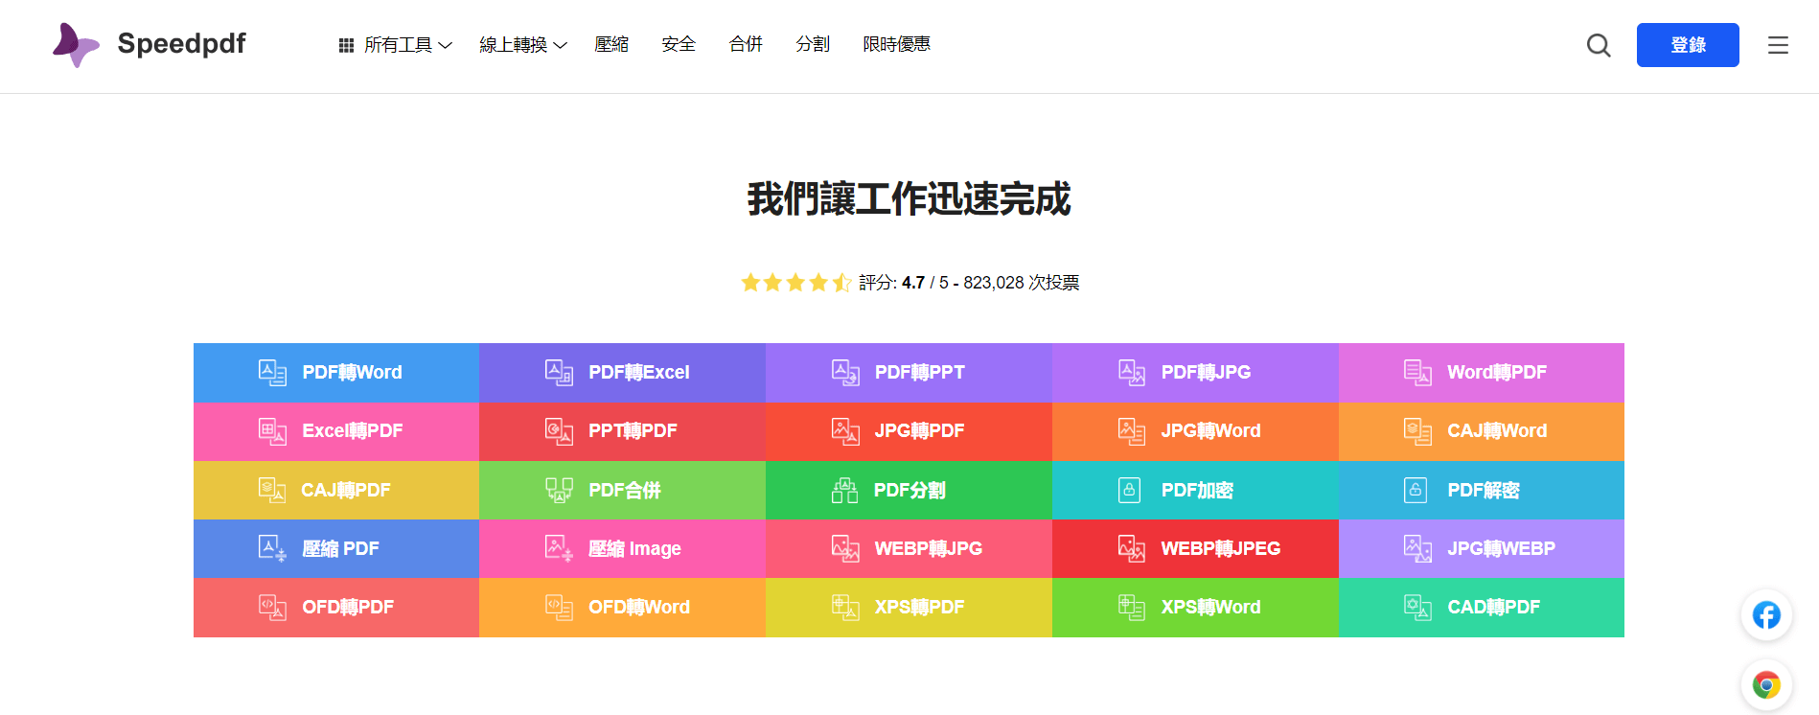Open the 限時優惠 menu item
Viewport: 1819px width, 715px height.
[896, 44]
